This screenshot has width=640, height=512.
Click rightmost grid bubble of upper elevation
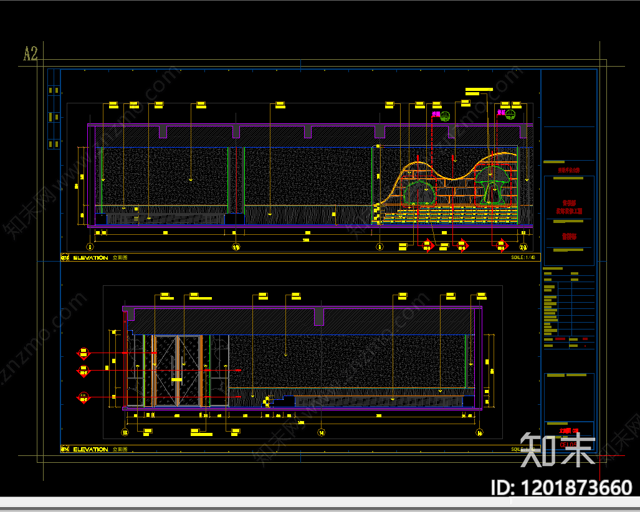[523, 247]
